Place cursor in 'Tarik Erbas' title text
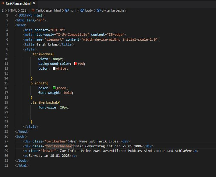The height and width of the screenshot is (177, 216). click(47, 44)
